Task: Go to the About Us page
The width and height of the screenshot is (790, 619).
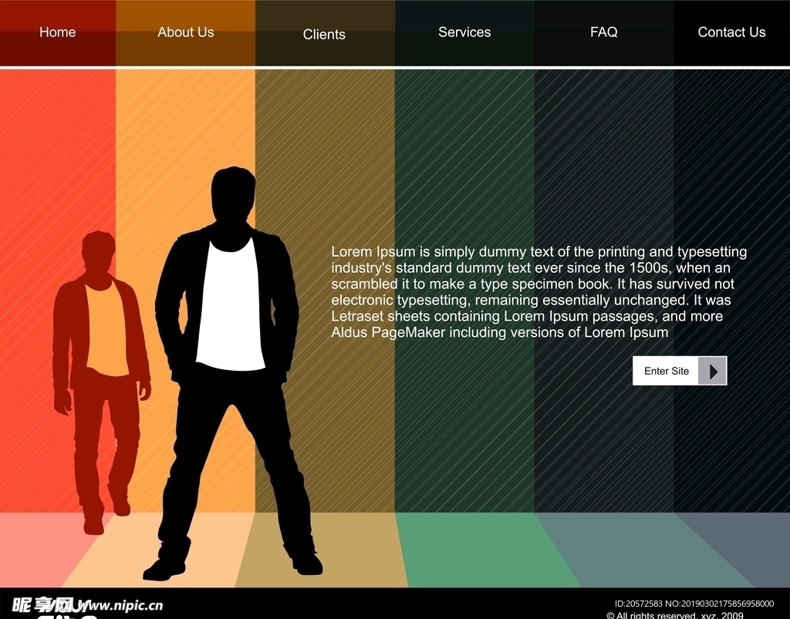Action: click(x=185, y=32)
